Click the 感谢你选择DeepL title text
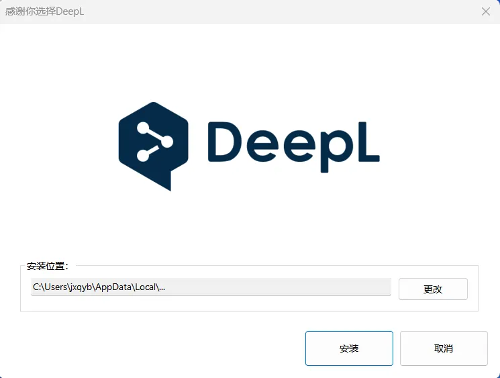 click(45, 11)
